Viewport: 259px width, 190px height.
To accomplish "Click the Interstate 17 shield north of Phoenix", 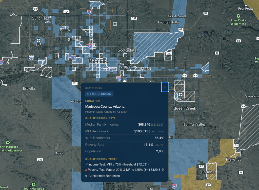I will 90,11.
